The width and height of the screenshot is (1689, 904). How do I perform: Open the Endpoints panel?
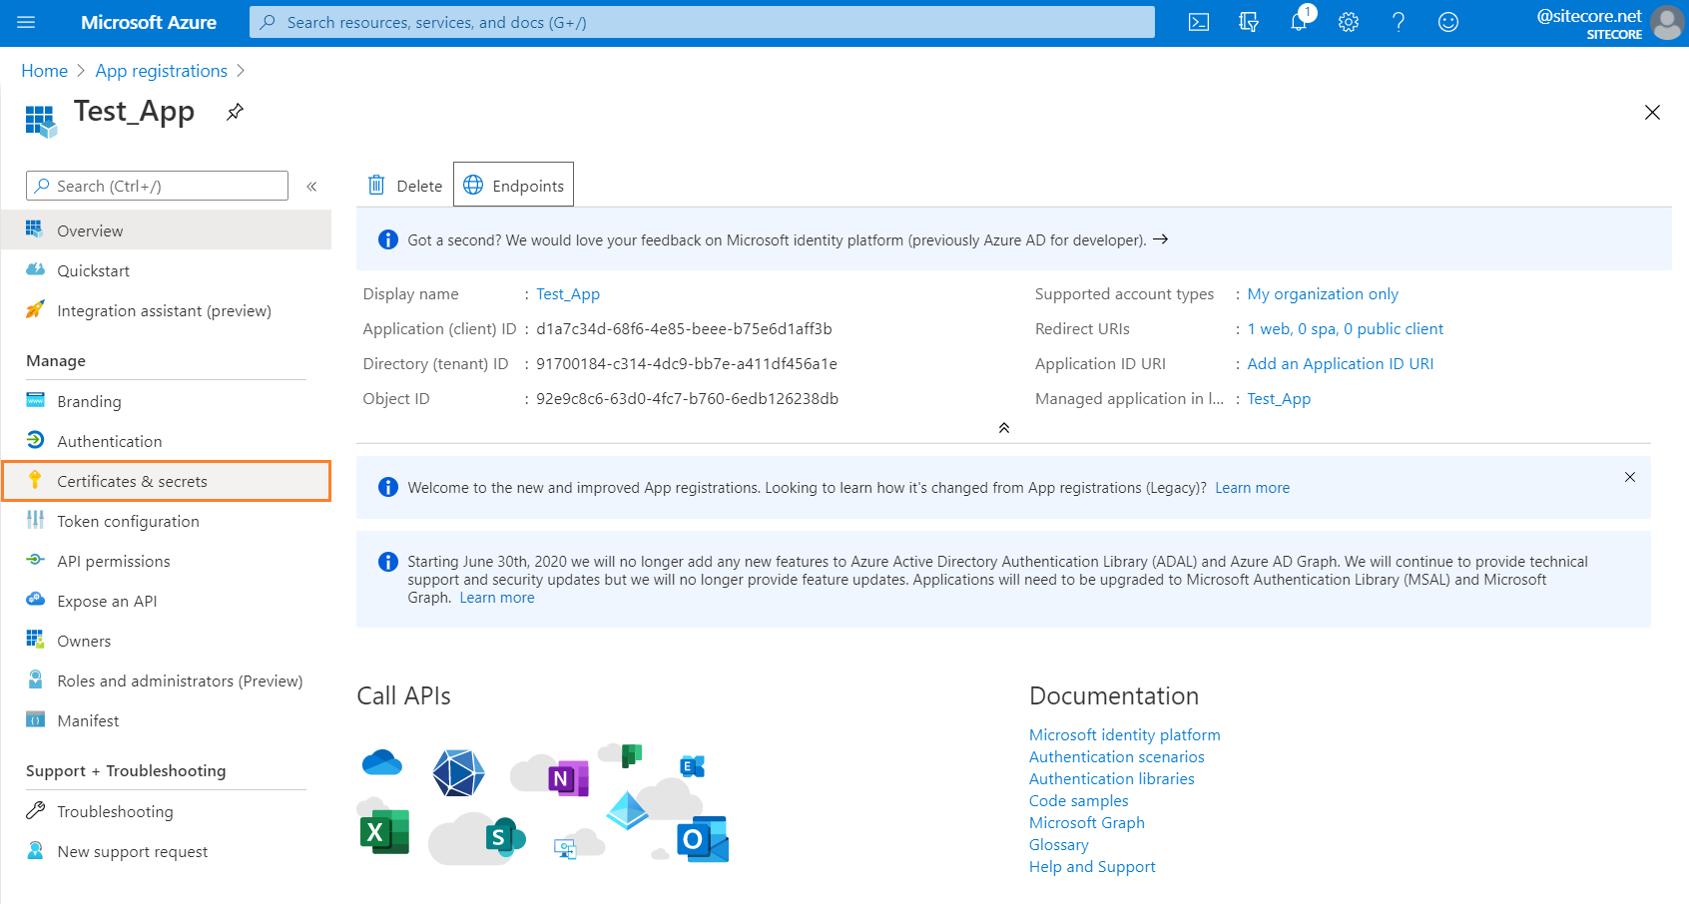(x=513, y=185)
